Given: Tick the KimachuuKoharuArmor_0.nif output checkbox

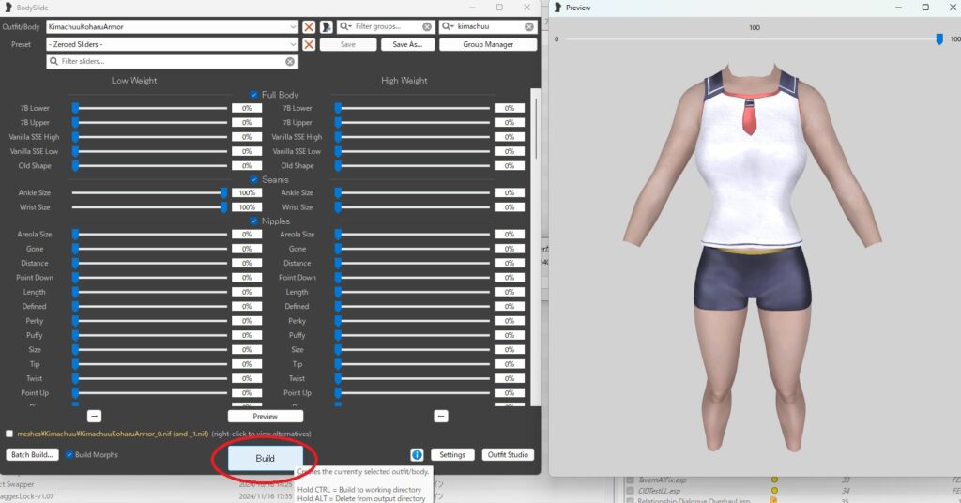Looking at the screenshot, I should 9,434.
